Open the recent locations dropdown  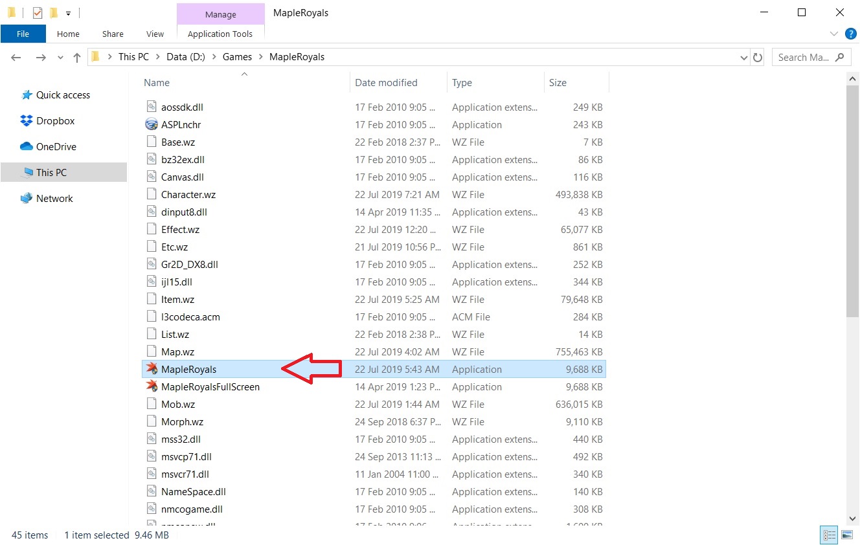(x=61, y=58)
